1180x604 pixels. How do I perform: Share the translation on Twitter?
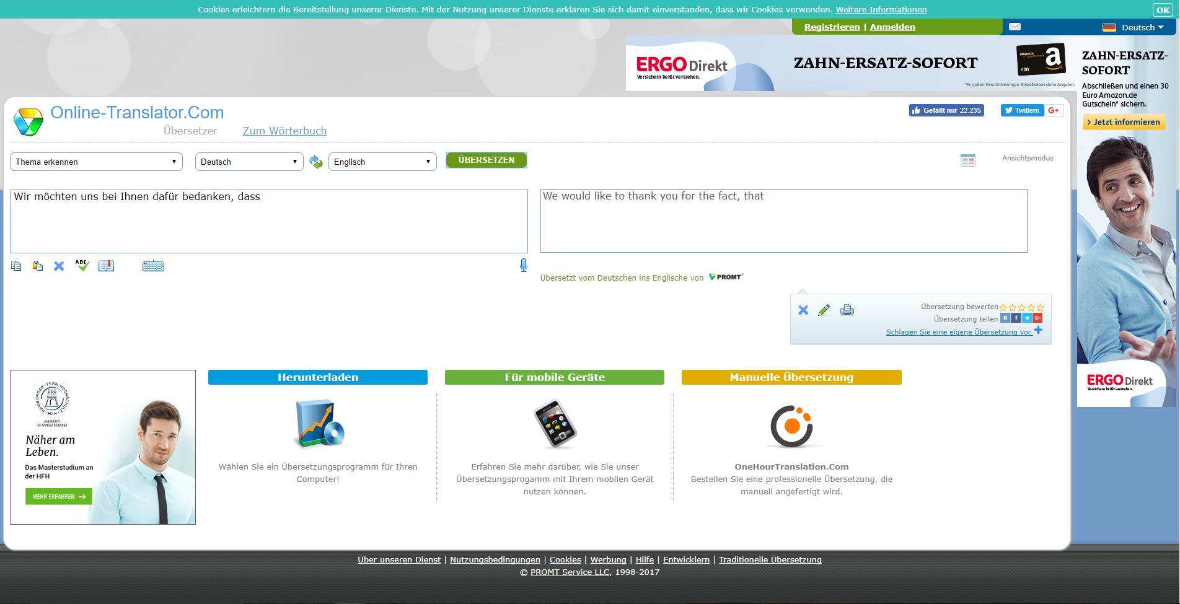pyautogui.click(x=1027, y=318)
